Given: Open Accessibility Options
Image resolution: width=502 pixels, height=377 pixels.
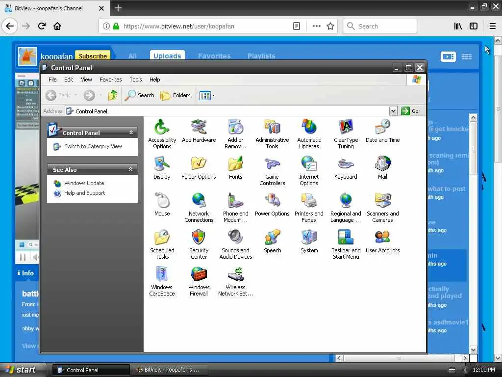Looking at the screenshot, I should point(162,134).
